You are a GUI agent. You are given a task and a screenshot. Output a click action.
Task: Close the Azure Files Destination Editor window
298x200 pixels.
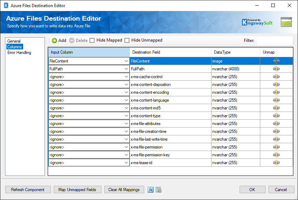click(x=289, y=5)
